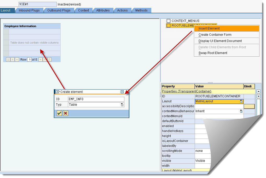Open the Typ dropdown showing Table
This screenshot has width=266, height=178.
pyautogui.click(x=122, y=105)
